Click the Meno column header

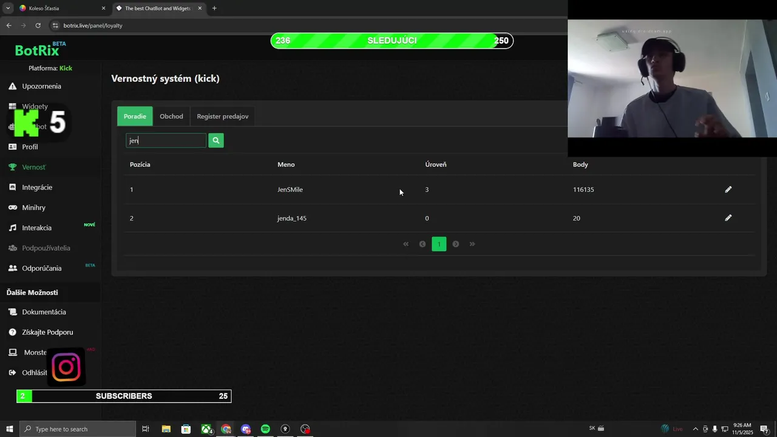pos(286,164)
